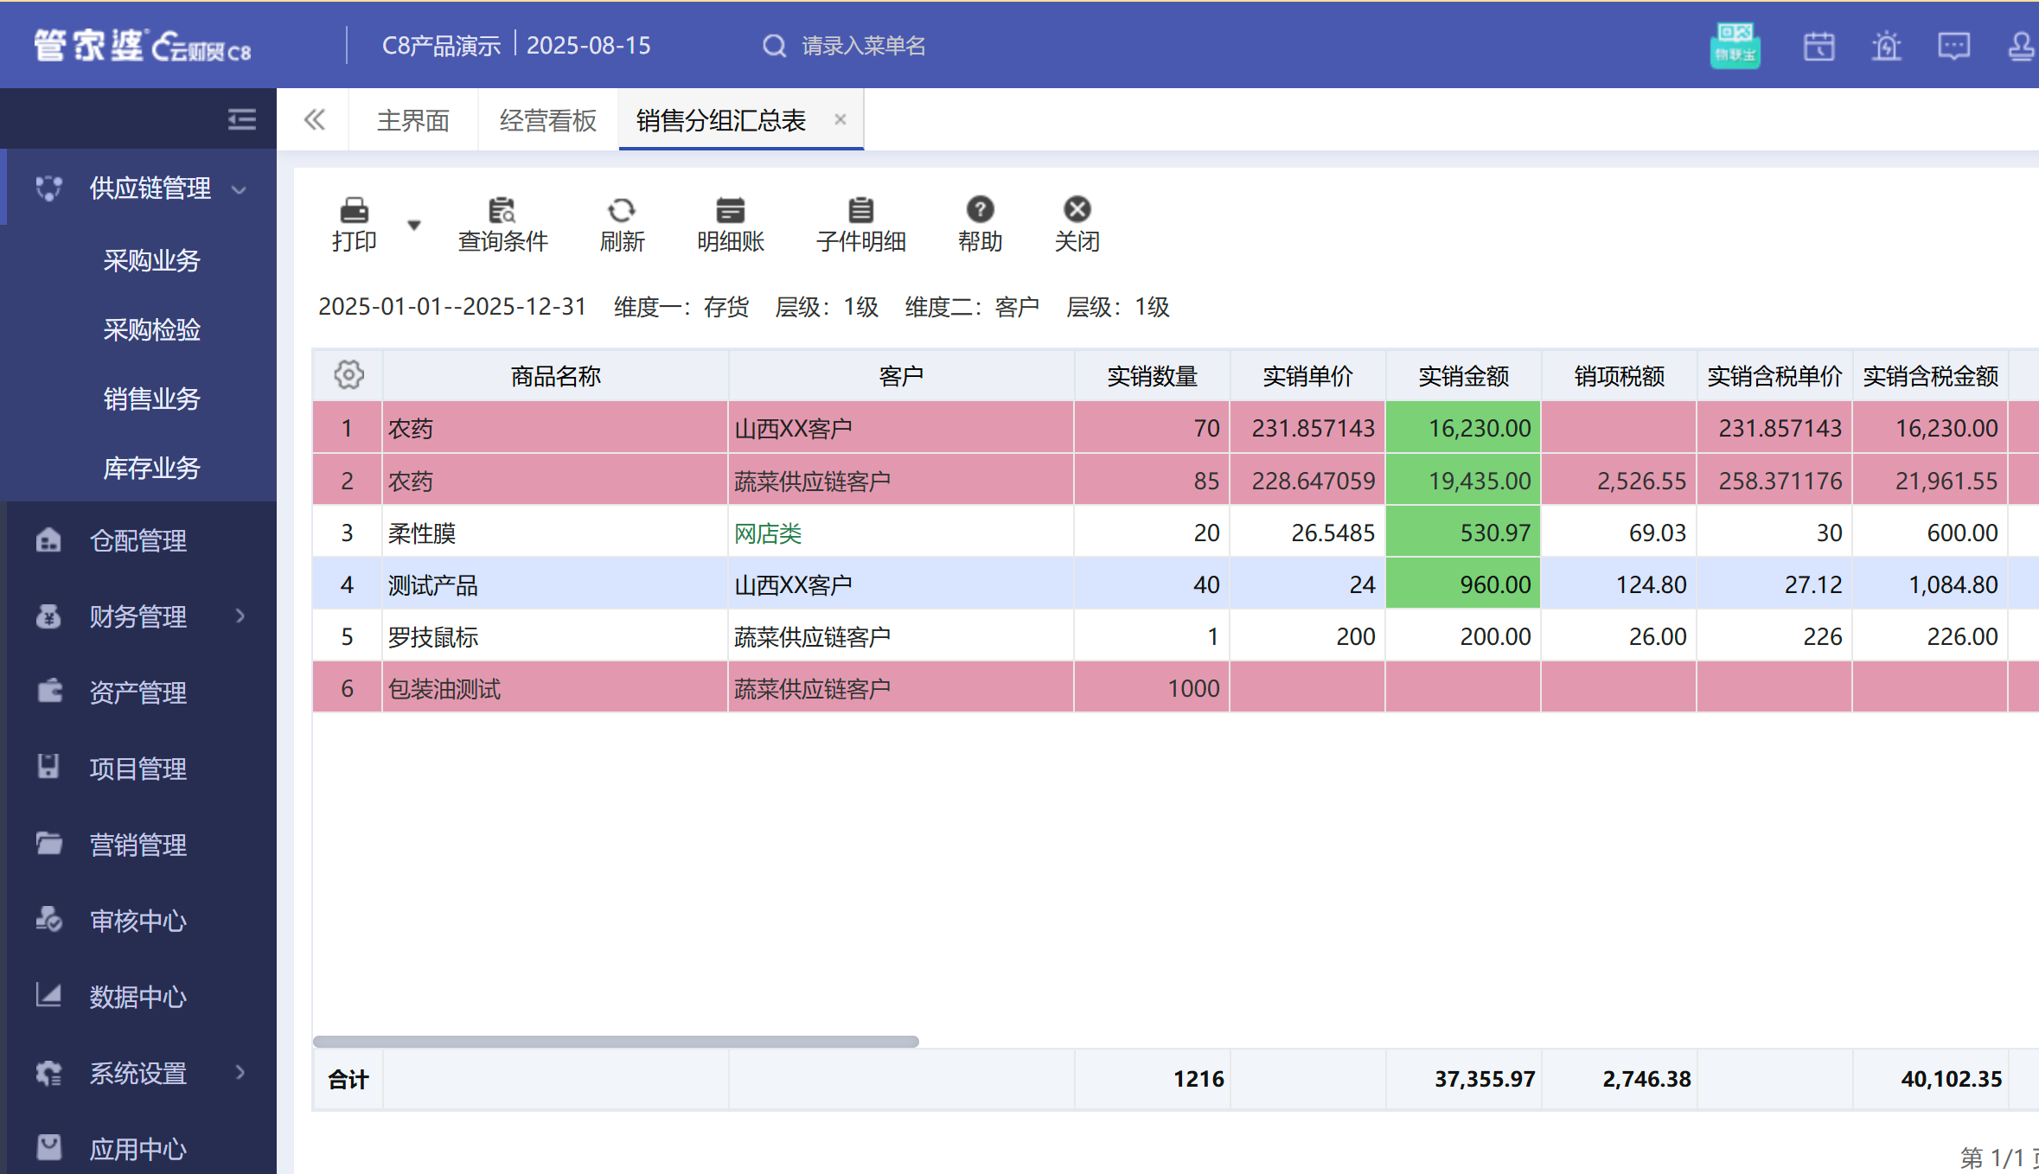Switch to the 主界面 tab
The width and height of the screenshot is (2039, 1174).
pos(412,120)
